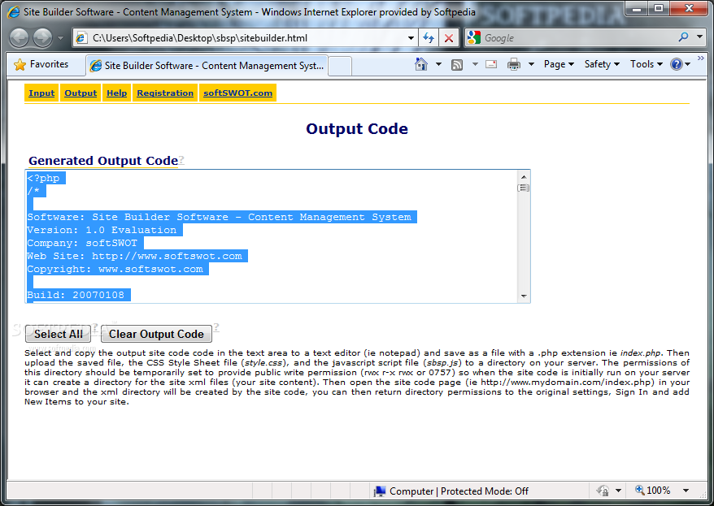Open the Output page link

tap(81, 93)
